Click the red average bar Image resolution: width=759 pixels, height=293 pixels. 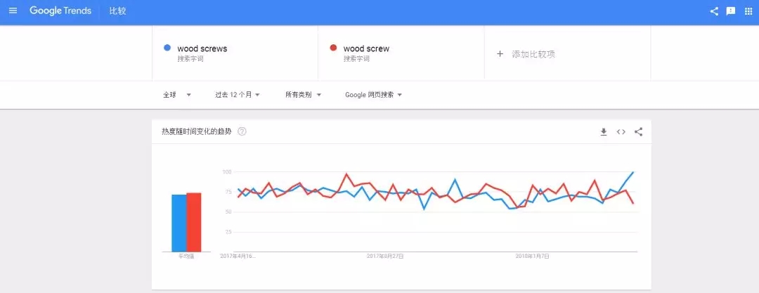point(194,222)
